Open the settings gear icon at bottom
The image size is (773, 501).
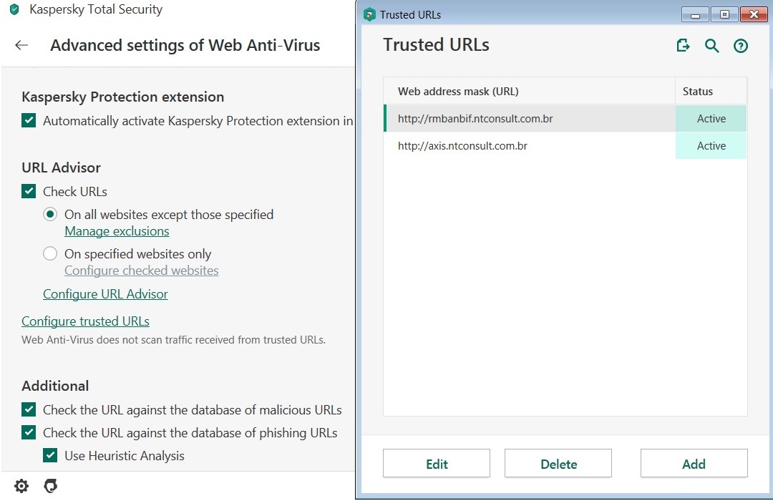click(x=21, y=487)
